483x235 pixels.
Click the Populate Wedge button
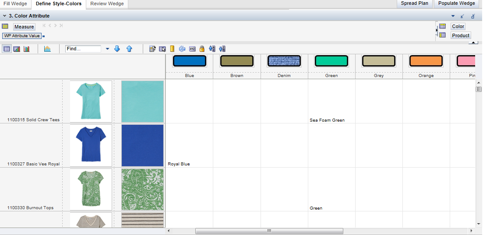[457, 4]
